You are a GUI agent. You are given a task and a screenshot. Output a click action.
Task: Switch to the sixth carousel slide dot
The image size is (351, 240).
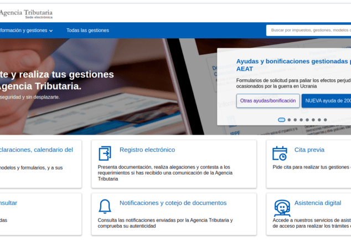[x=313, y=120]
